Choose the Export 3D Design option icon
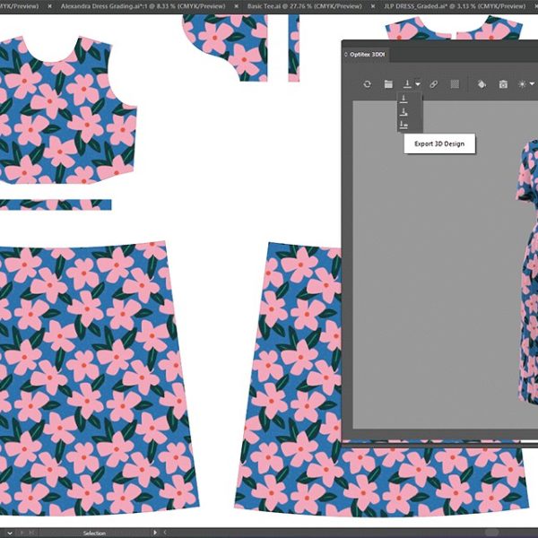Screen dimensions: 538x538 (404, 126)
